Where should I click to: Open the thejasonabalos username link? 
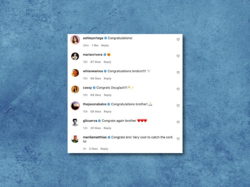(x=95, y=104)
